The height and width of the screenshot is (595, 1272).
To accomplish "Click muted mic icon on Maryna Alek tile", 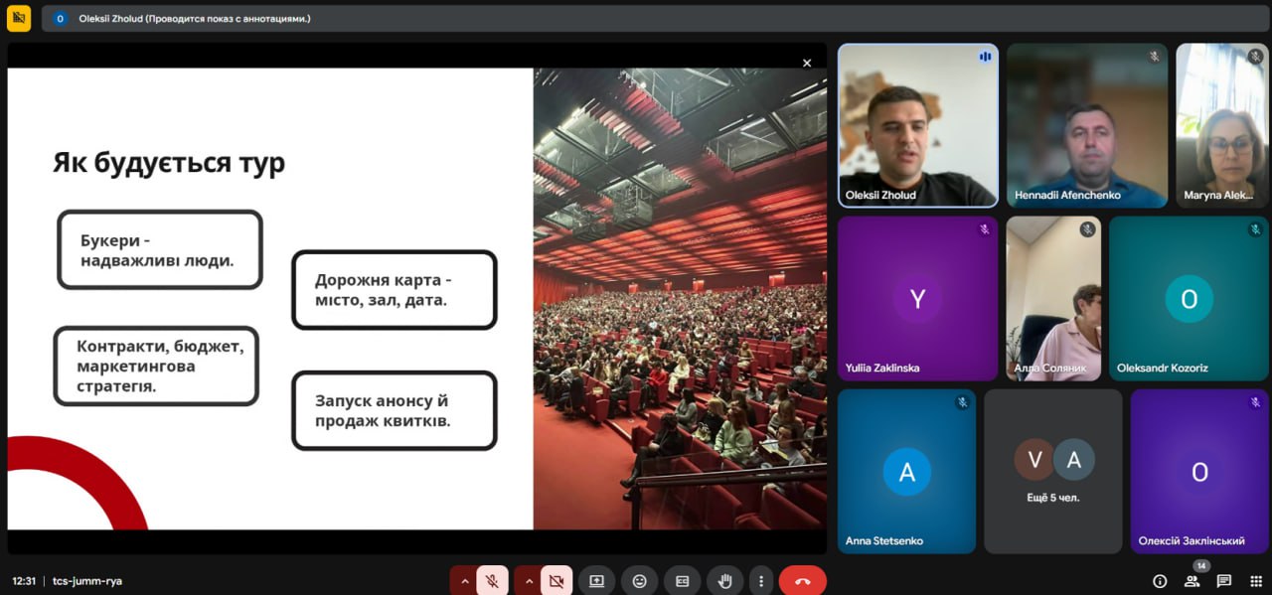I will pyautogui.click(x=1255, y=57).
